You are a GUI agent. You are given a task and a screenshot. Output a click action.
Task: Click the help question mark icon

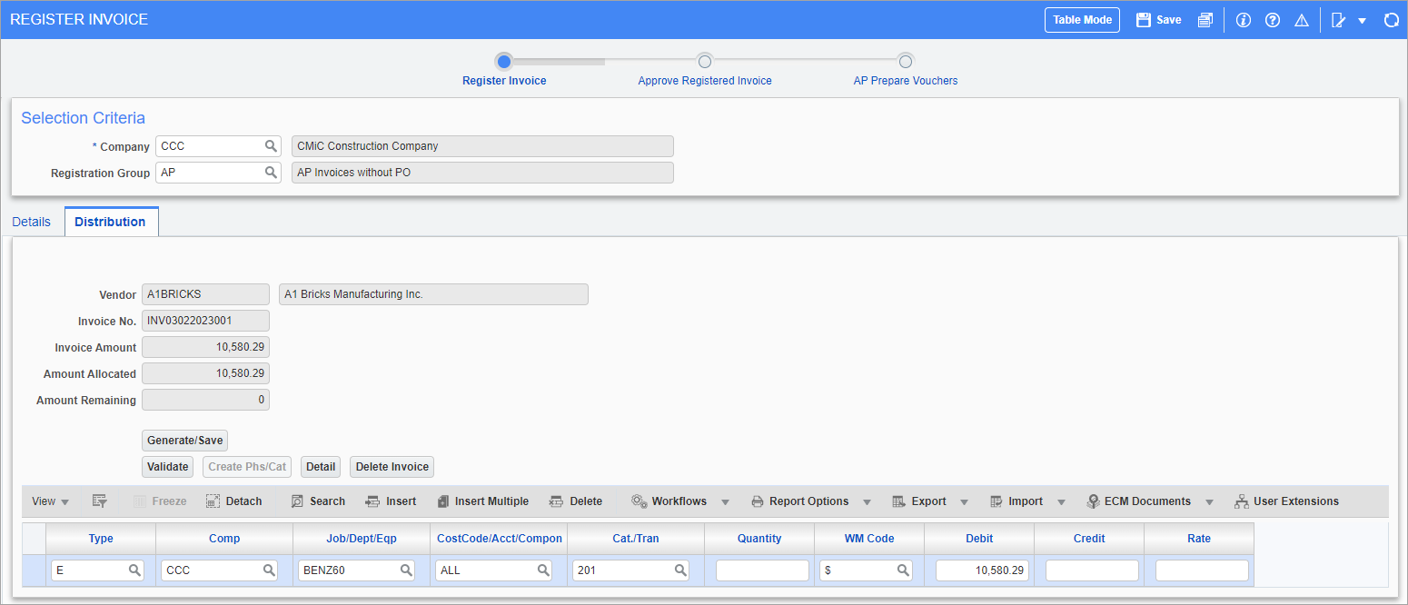tap(1272, 19)
